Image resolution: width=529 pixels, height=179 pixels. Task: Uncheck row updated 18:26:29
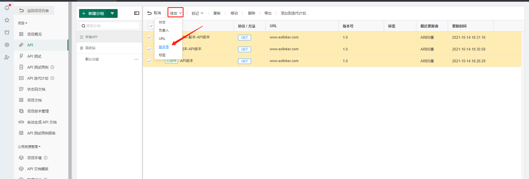click(x=149, y=61)
